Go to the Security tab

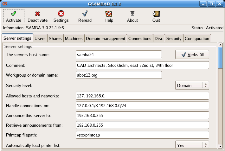[174, 38]
